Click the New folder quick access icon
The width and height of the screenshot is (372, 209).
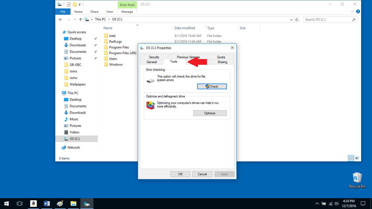click(x=75, y=4)
